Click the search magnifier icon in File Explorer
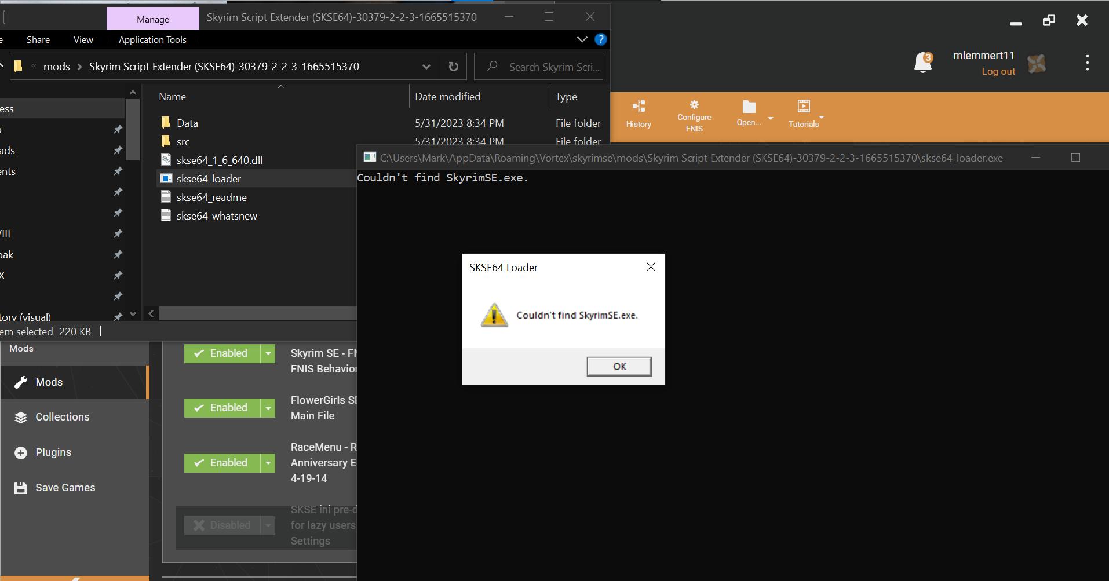Screen dimensions: 1109x581 point(492,66)
